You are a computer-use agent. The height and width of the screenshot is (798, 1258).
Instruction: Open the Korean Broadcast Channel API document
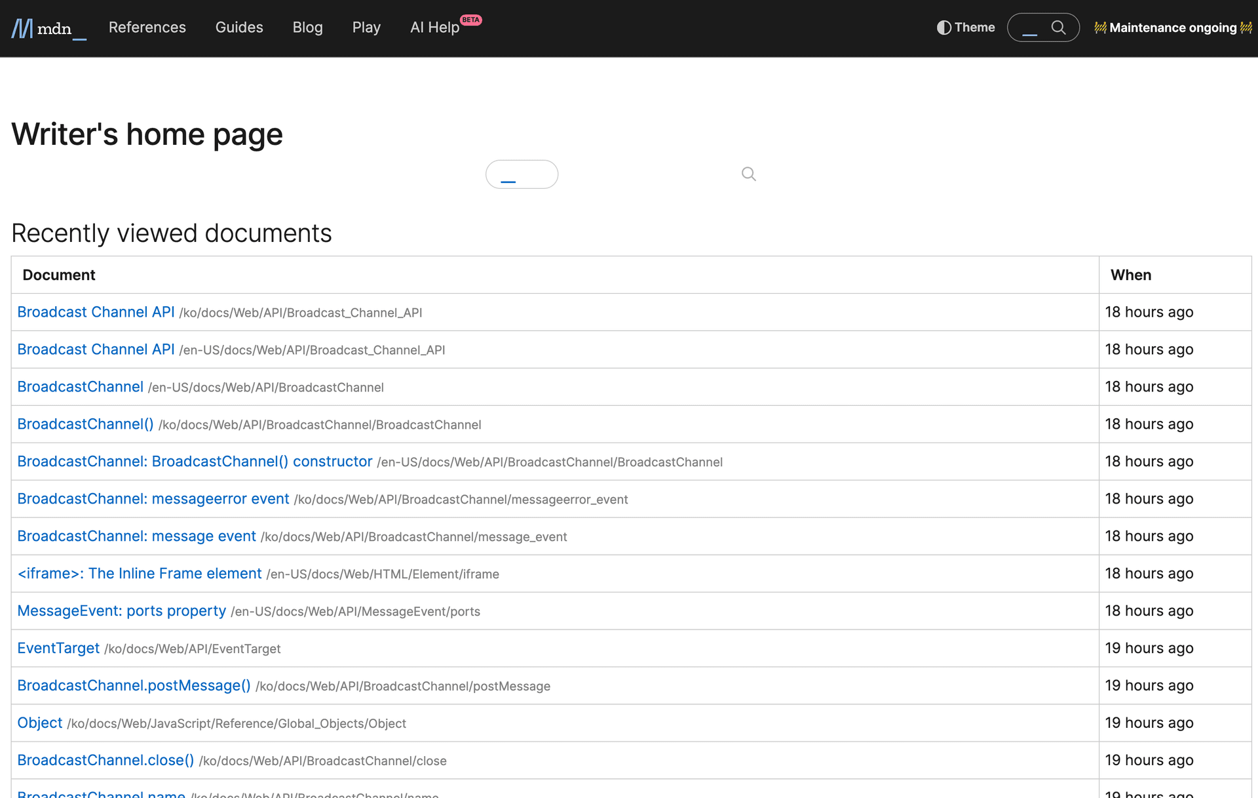[96, 312]
